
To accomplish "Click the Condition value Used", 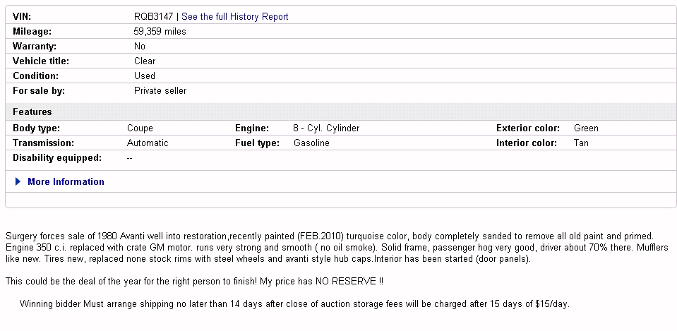I will point(145,76).
